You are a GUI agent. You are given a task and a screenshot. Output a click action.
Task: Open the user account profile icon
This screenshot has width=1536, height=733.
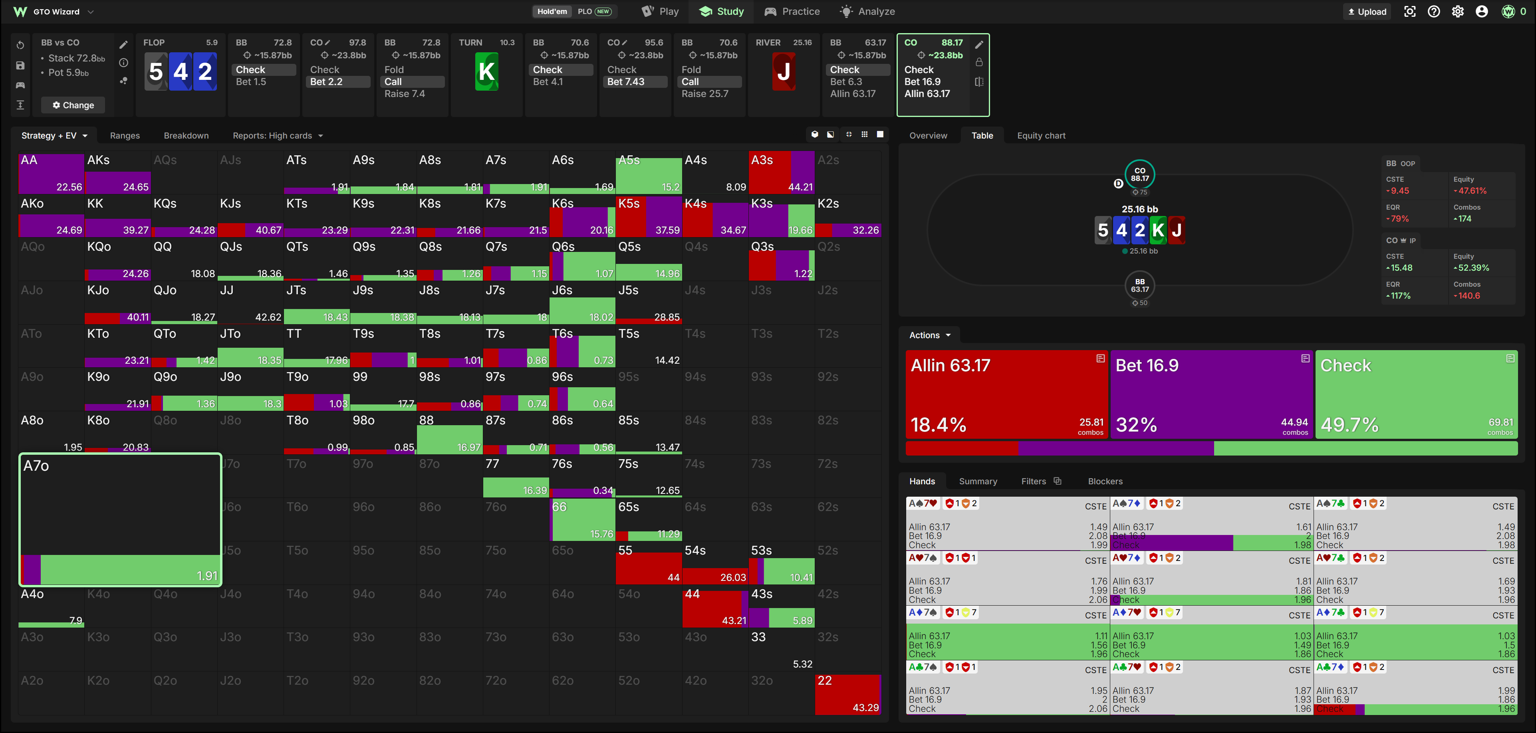1481,11
